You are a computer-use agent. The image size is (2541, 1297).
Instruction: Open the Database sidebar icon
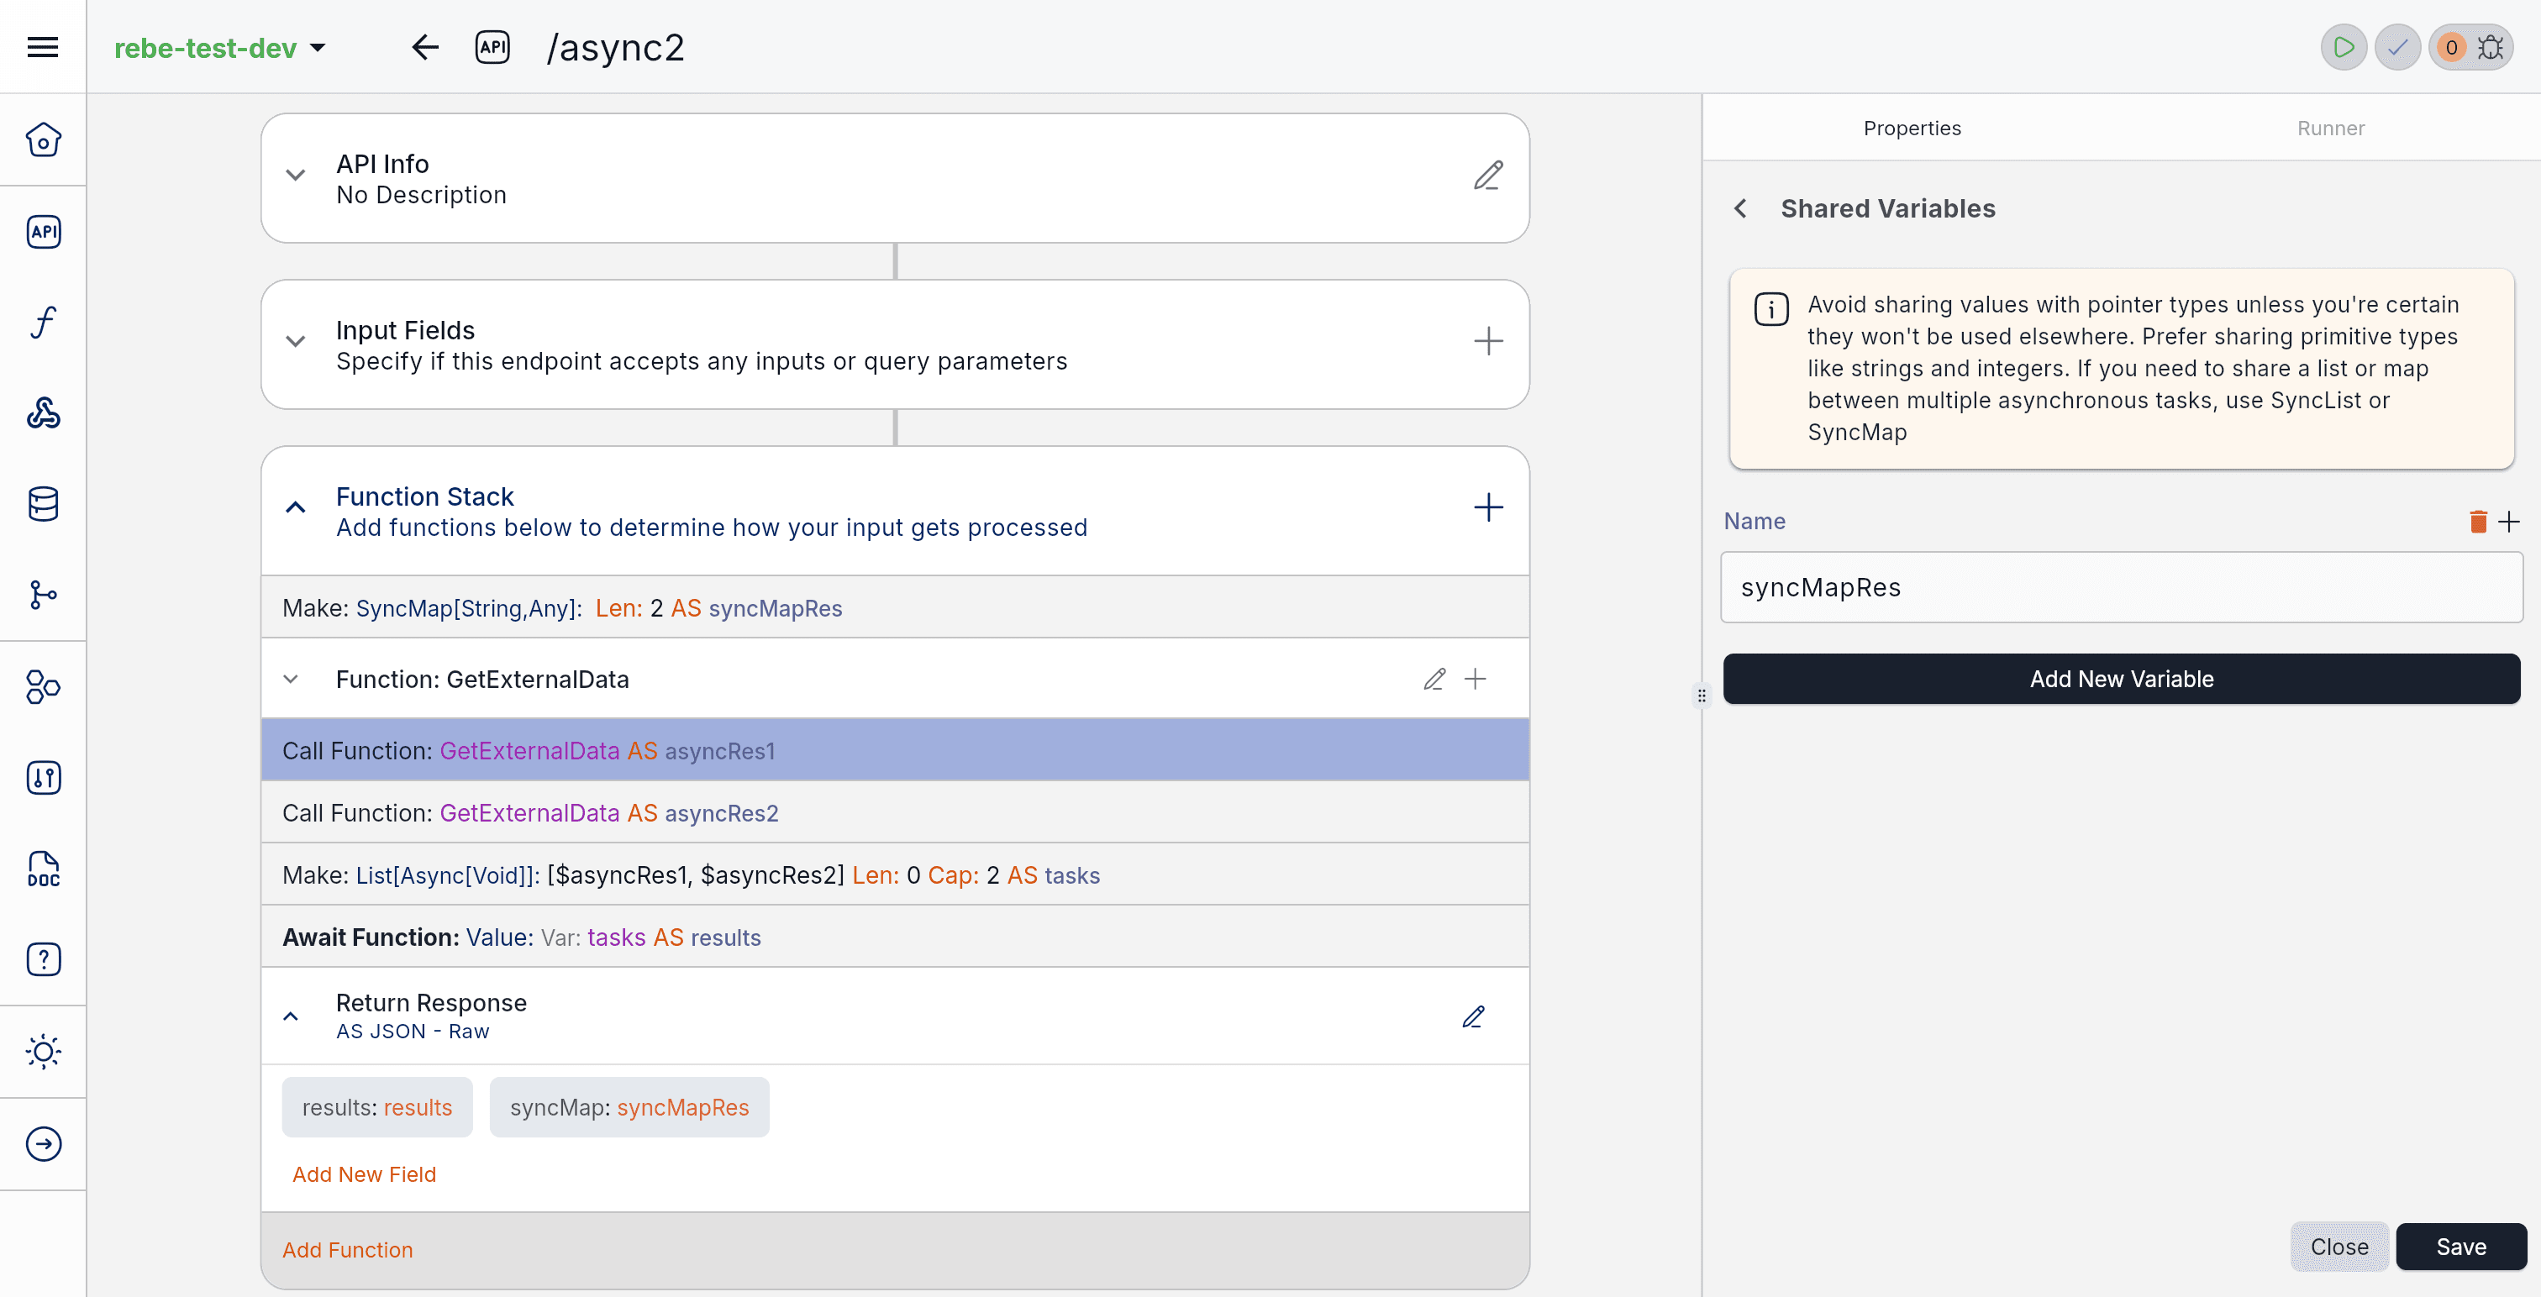coord(42,504)
